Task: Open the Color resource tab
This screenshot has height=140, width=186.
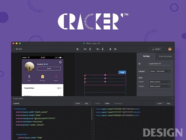Action: coord(107,103)
